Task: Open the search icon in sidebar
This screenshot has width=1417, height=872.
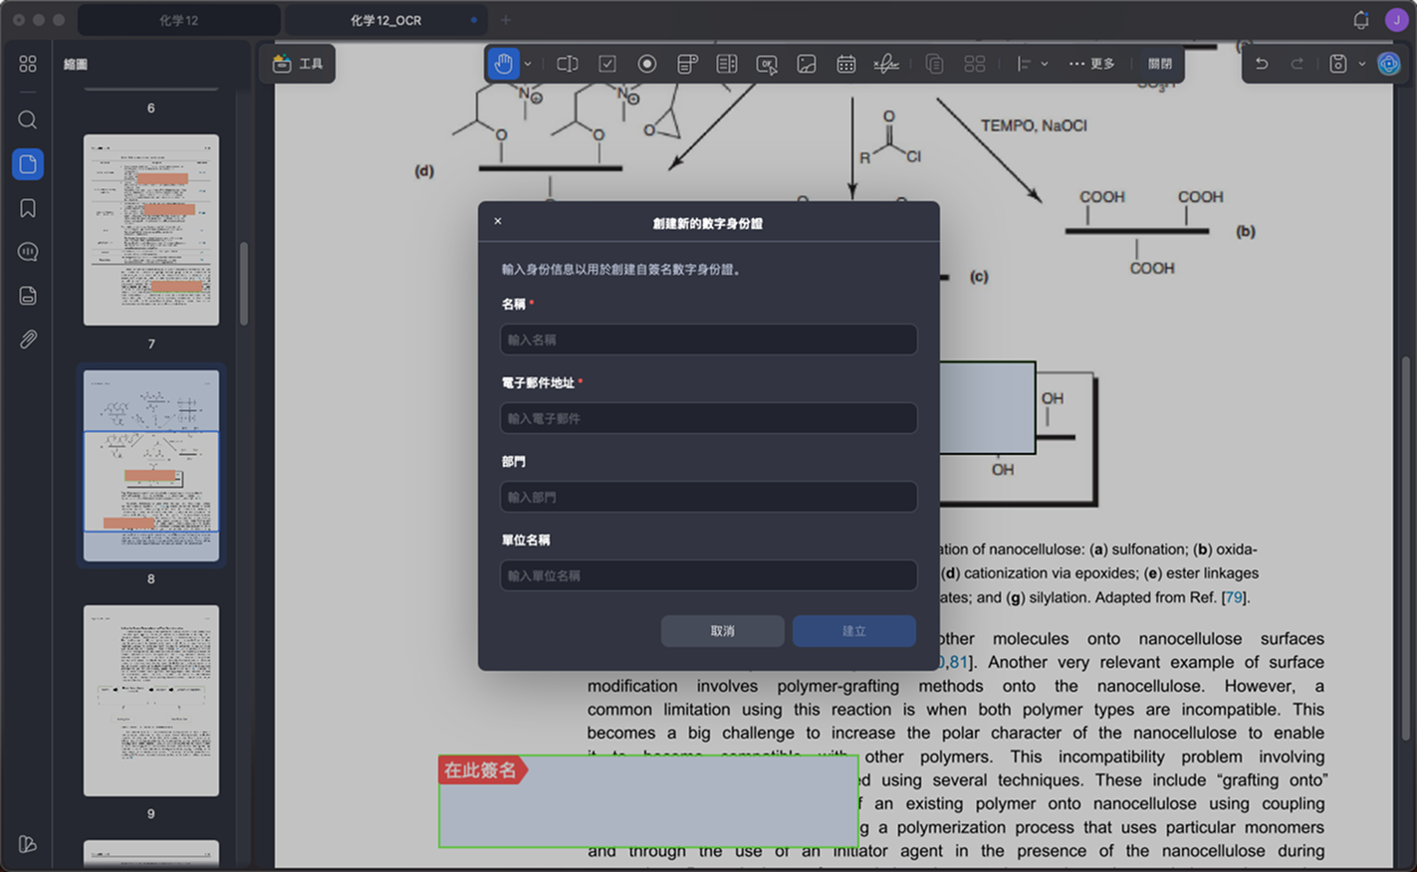Action: point(28,120)
